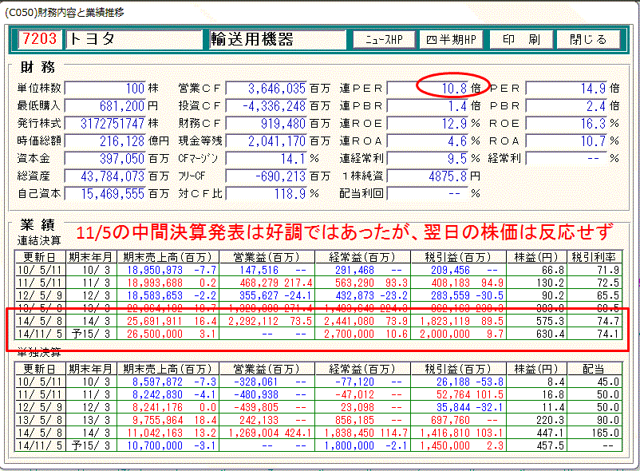
Task: Click consolidated operating profit 468,279
Action: tap(259, 283)
